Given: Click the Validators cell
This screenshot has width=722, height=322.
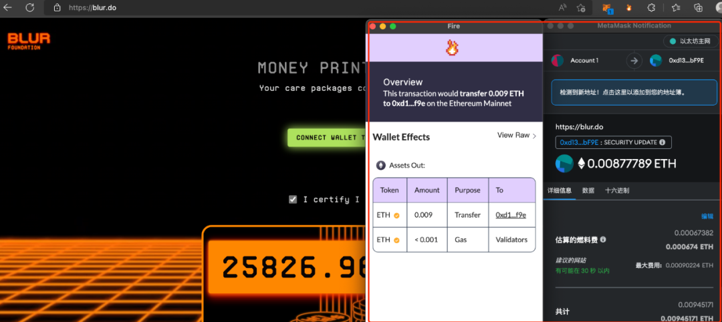Looking at the screenshot, I should click(x=512, y=240).
